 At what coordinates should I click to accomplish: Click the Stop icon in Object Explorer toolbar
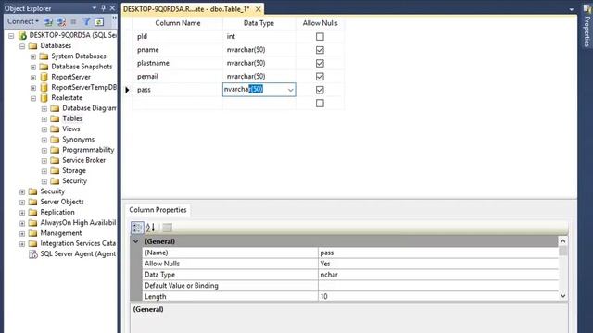pyautogui.click(x=74, y=22)
